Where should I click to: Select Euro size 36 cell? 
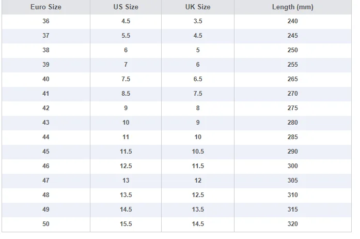click(x=46, y=21)
